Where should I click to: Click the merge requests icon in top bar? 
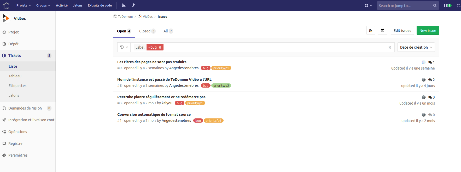459,5
